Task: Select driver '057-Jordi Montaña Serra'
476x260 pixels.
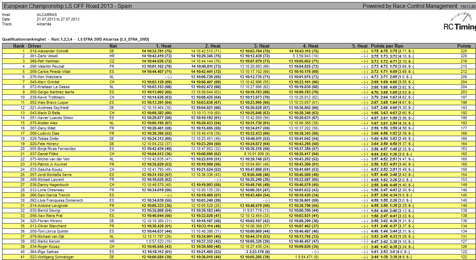Action: (x=50, y=174)
